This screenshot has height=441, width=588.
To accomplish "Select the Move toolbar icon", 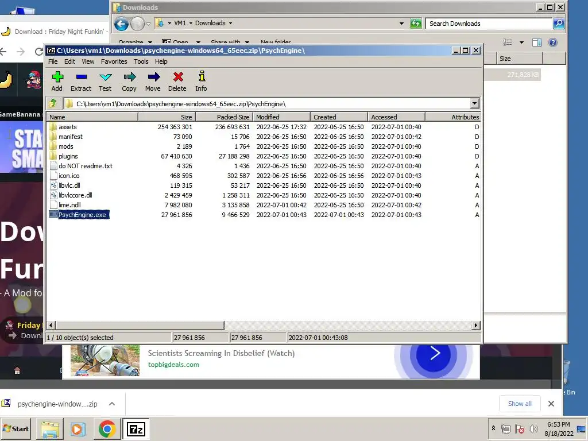I will [x=153, y=82].
